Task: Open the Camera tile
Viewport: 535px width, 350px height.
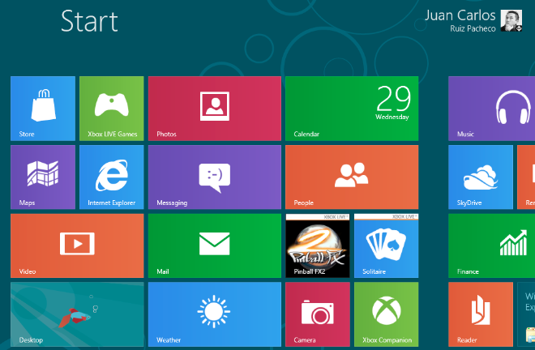Action: pos(318,314)
